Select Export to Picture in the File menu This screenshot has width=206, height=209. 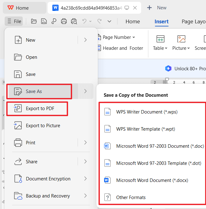[43, 126]
